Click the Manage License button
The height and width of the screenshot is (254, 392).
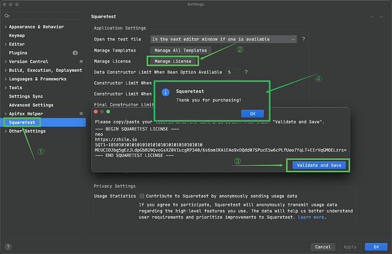tap(173, 61)
